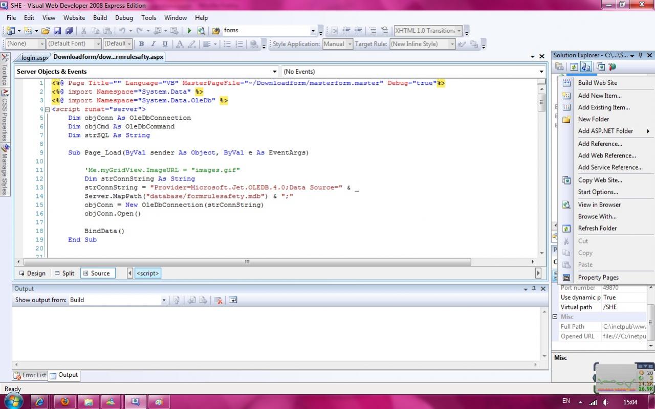Open the (Default Font) dropdown
This screenshot has height=409, width=655.
[x=99, y=44]
